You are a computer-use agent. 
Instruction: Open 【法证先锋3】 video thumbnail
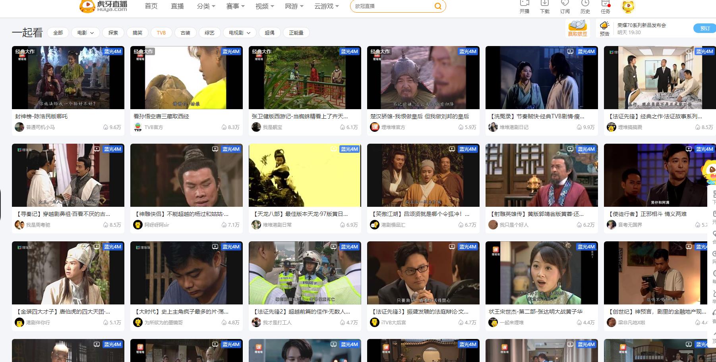click(423, 273)
